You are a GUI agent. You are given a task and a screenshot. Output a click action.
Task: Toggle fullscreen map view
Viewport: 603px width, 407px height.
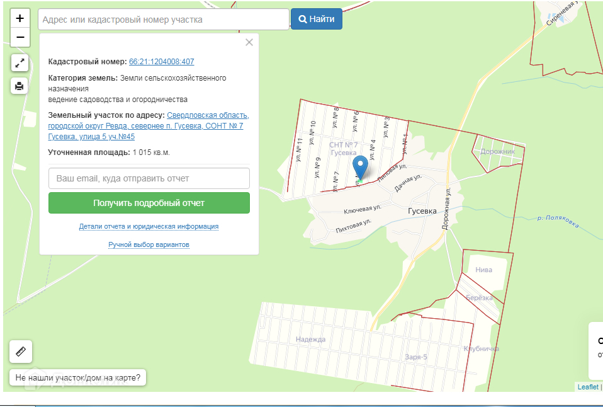[x=20, y=63]
